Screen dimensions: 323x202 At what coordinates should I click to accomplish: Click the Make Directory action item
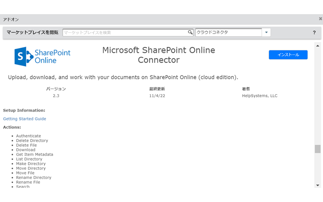pos(31,164)
